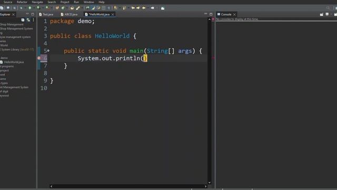Viewport: 337px width, 190px height.
Task: Minimize the editor area
Action: (205, 14)
